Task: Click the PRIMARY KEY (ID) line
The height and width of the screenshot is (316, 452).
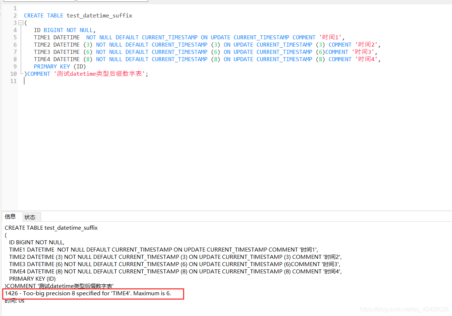Action: tap(60, 66)
